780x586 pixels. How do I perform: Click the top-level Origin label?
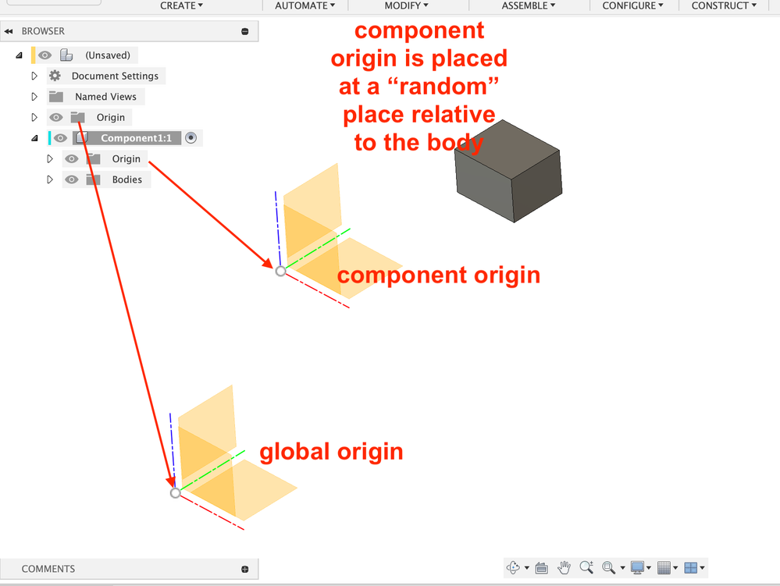(x=110, y=117)
